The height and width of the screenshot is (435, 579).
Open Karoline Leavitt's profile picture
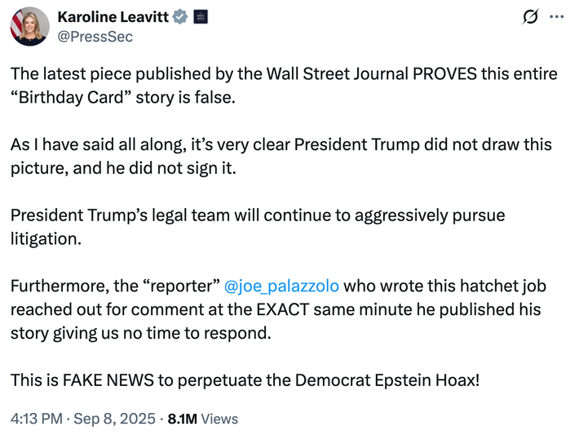(x=29, y=26)
